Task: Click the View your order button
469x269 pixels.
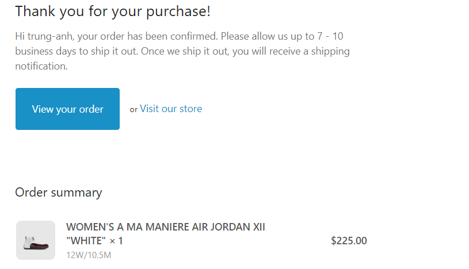Action: click(67, 109)
